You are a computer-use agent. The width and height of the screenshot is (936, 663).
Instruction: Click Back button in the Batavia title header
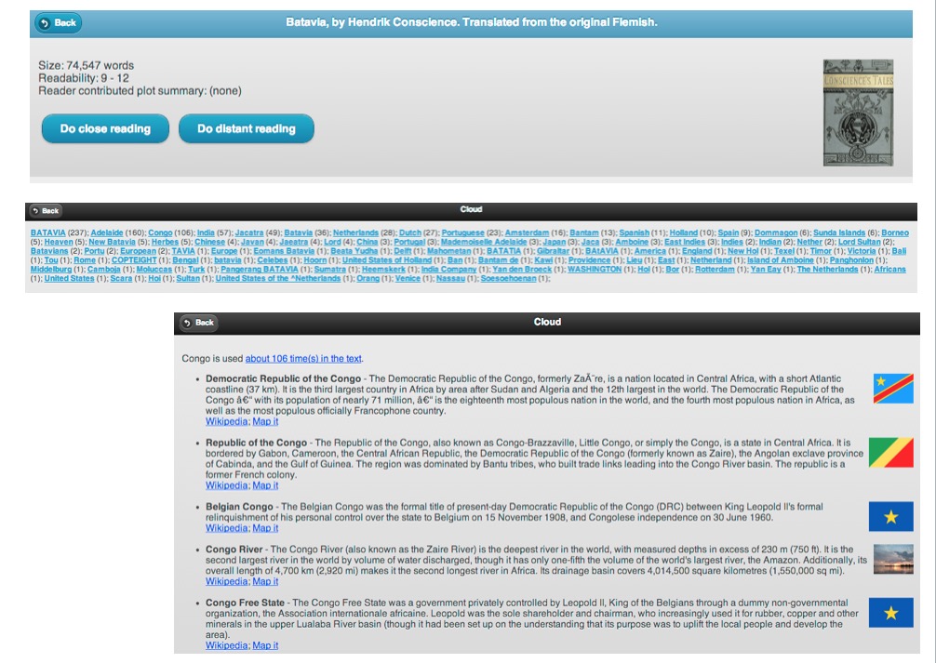[58, 23]
